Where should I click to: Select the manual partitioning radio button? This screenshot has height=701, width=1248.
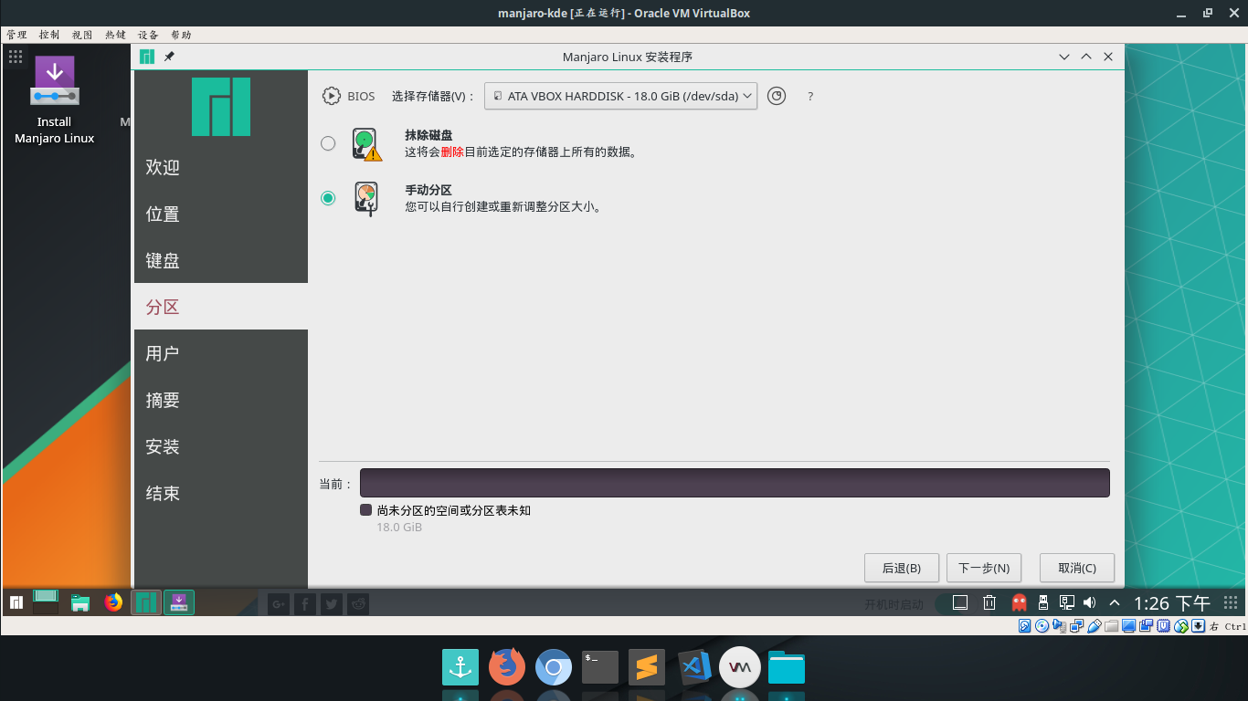click(328, 198)
